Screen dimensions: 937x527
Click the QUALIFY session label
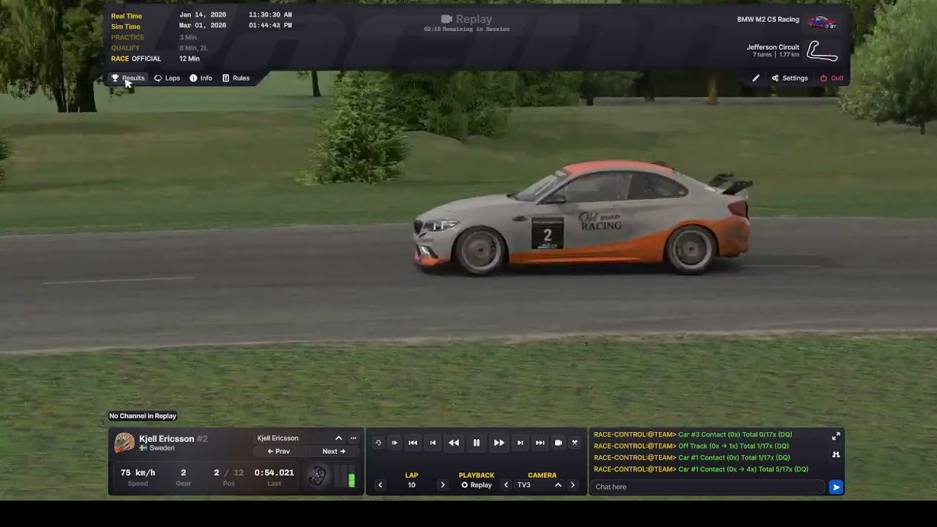point(125,48)
